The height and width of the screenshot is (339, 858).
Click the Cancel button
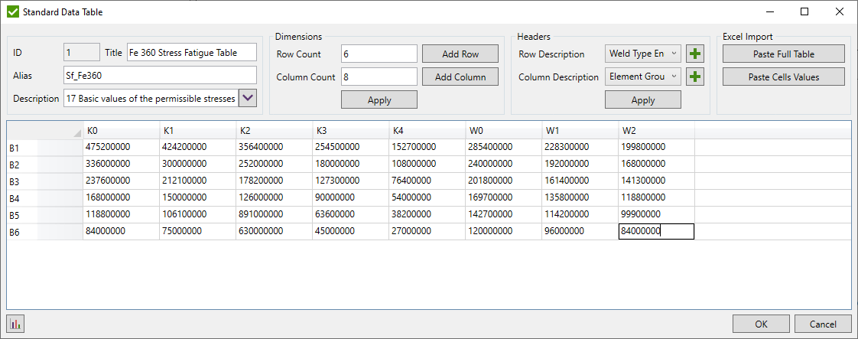click(x=822, y=324)
